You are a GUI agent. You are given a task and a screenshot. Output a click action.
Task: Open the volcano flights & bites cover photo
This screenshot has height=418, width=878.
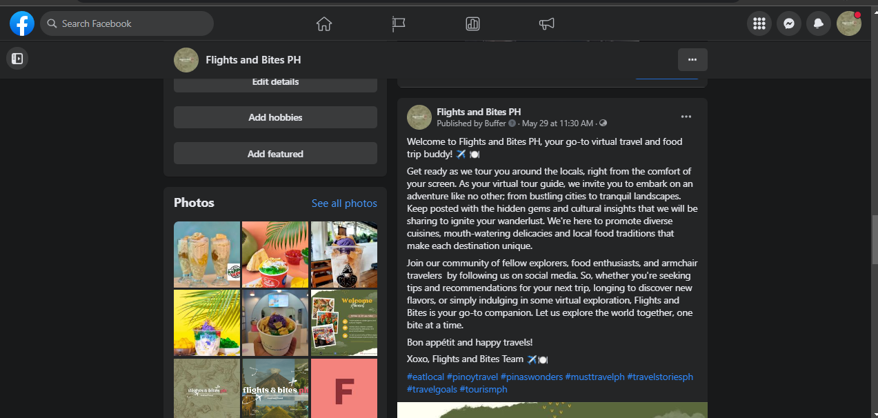[275, 388]
